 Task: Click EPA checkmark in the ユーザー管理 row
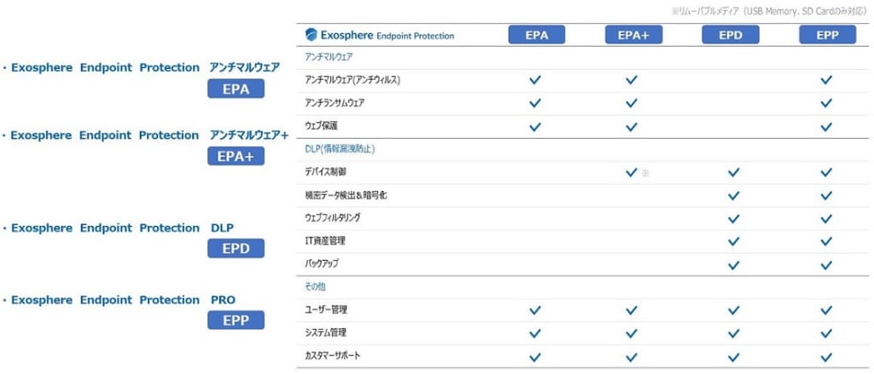535,310
